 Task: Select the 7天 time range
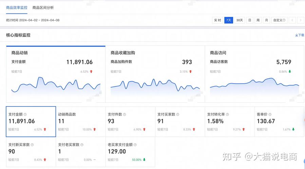(229, 20)
